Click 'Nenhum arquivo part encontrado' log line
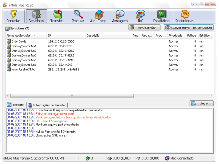219x164 pixels. [x=57, y=125]
